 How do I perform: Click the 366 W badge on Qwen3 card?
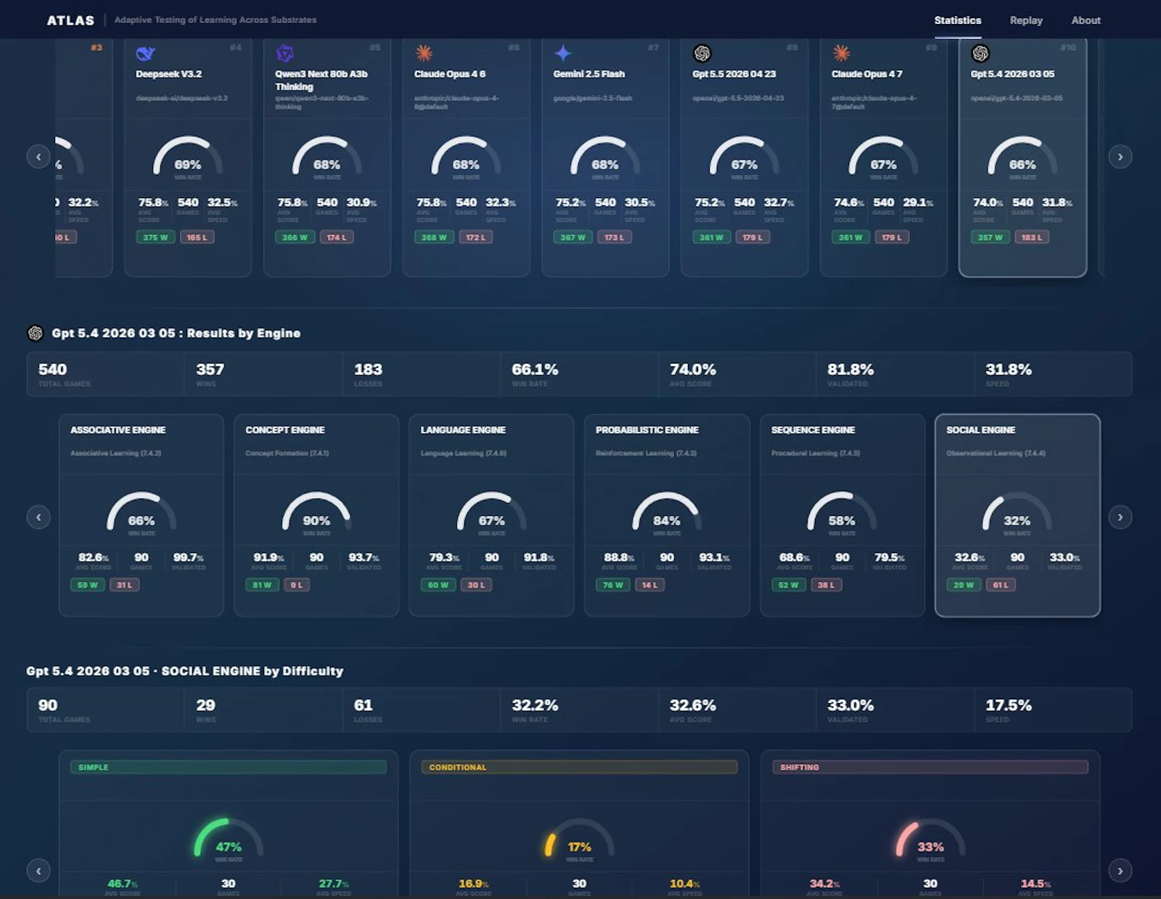(x=295, y=237)
